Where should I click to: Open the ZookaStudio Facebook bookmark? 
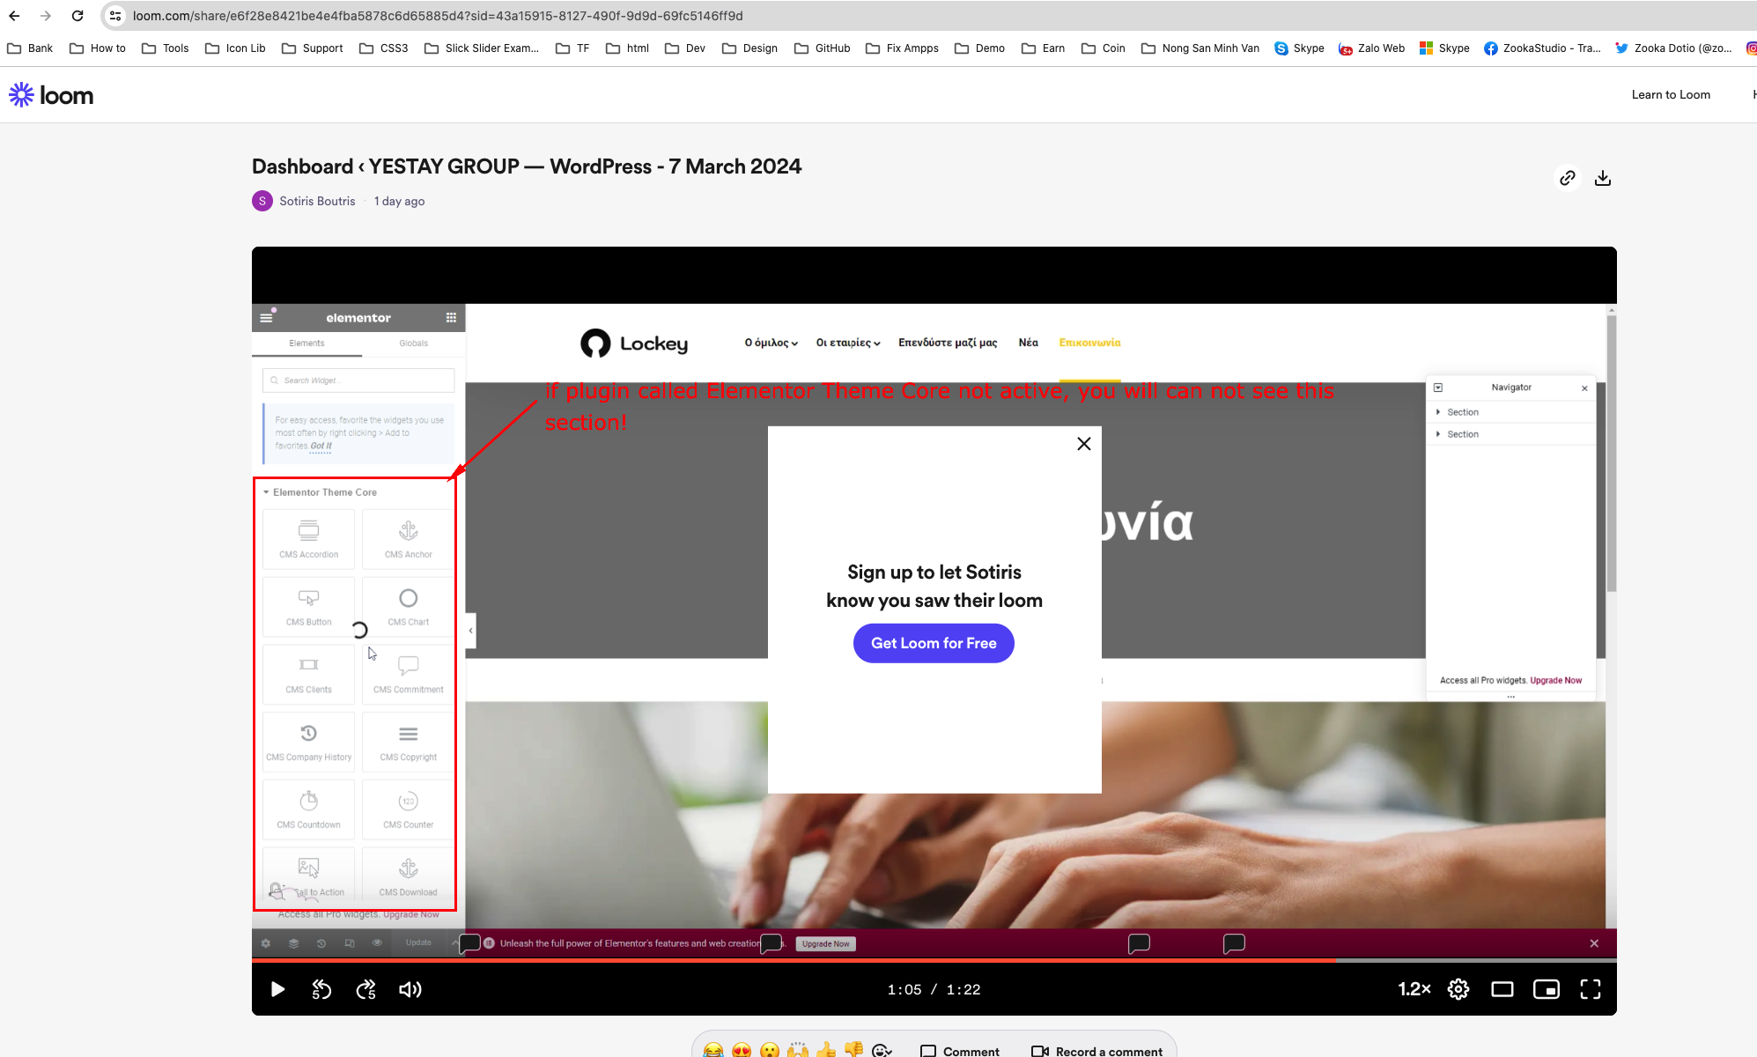point(1542,48)
